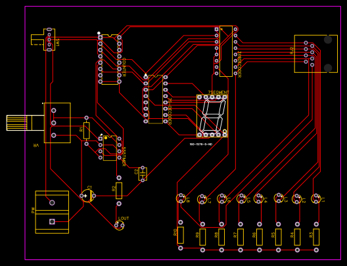This screenshot has height=266, width=347.
Task: Select the C1 polarized capacitor footprint
Action: pos(88,196)
